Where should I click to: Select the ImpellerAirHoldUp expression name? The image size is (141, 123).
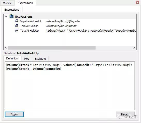coord(31,21)
